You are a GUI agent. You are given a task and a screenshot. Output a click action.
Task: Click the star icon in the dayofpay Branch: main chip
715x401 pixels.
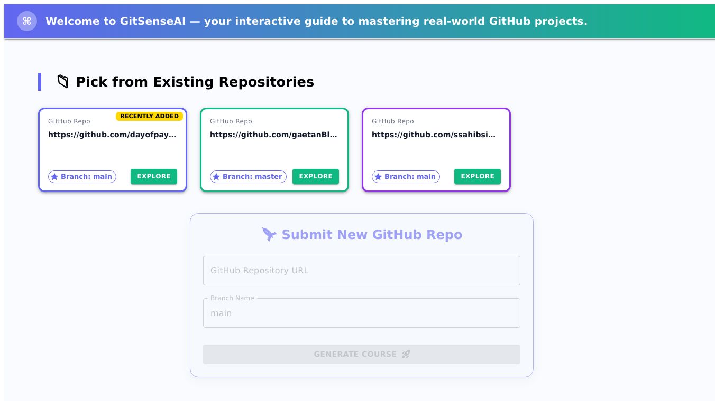tap(54, 177)
